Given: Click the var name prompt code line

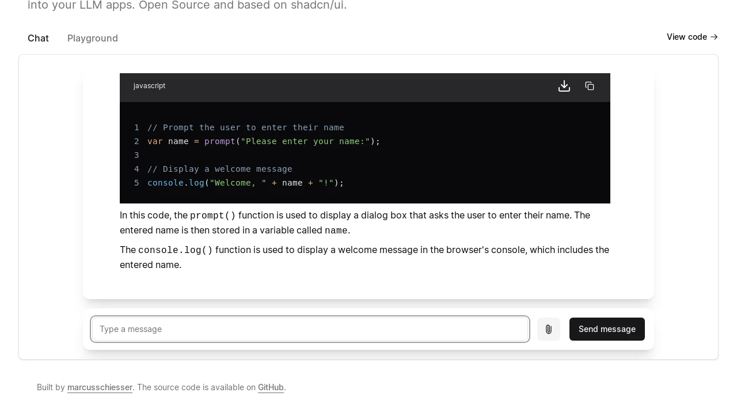Looking at the screenshot, I should [x=264, y=141].
